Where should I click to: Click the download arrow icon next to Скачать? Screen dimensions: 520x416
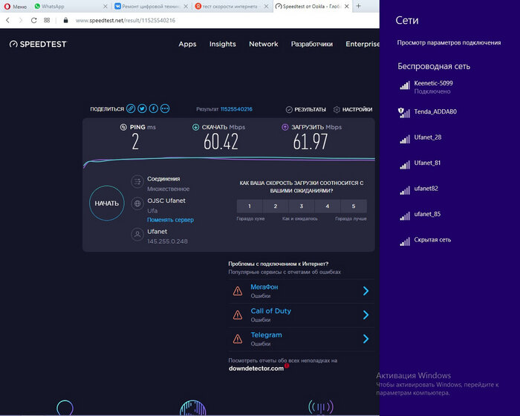point(195,127)
